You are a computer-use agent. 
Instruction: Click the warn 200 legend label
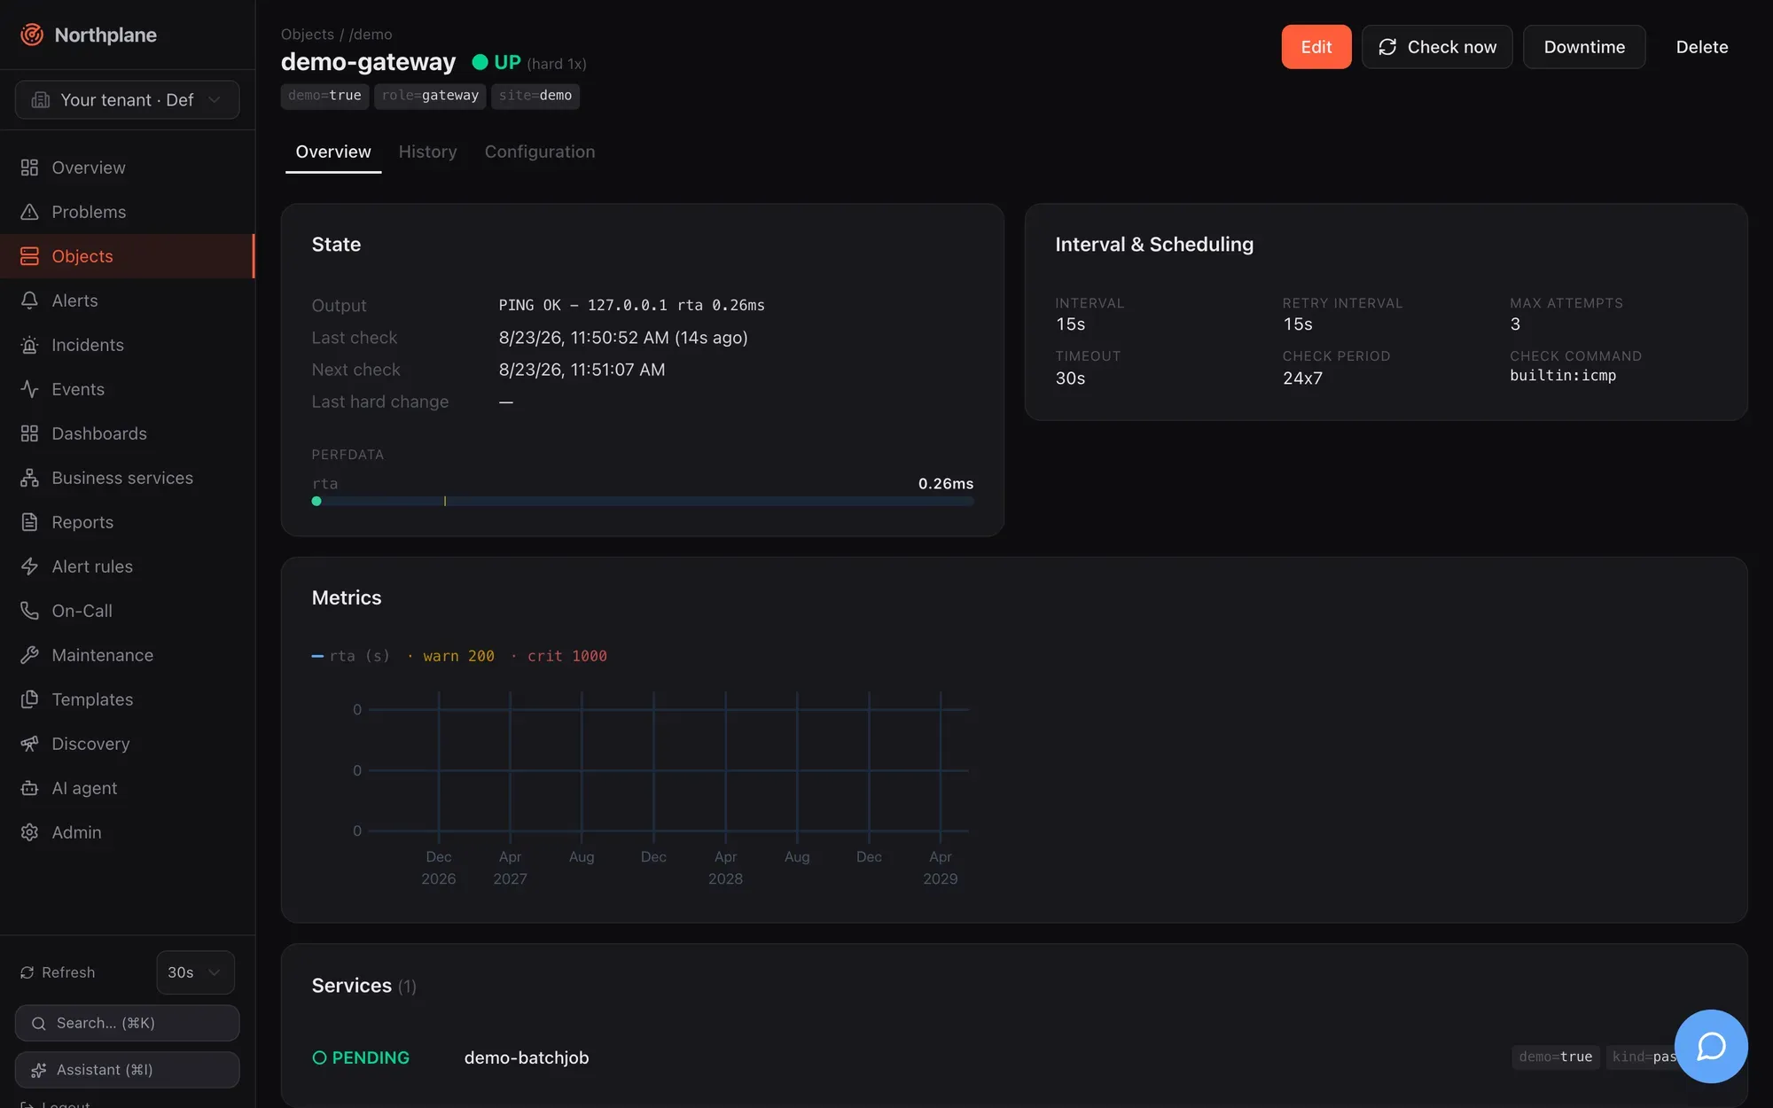[x=458, y=656]
